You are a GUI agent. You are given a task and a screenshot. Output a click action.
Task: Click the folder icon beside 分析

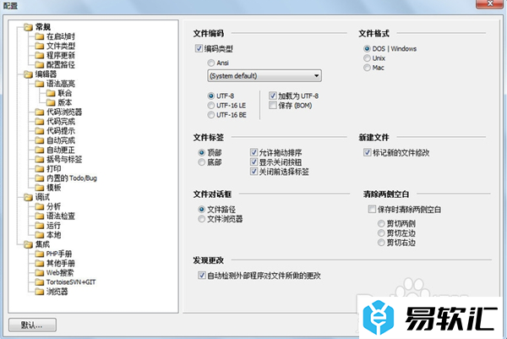point(40,206)
